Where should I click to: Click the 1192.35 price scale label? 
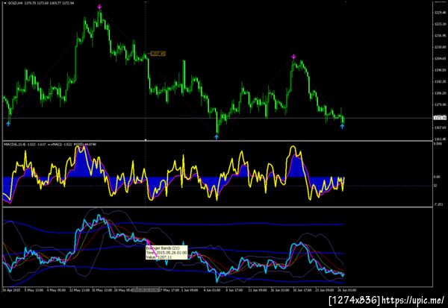440,81
